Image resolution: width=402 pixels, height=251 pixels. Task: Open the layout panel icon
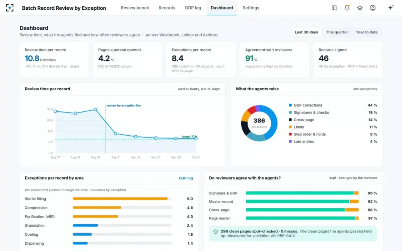pos(334,8)
